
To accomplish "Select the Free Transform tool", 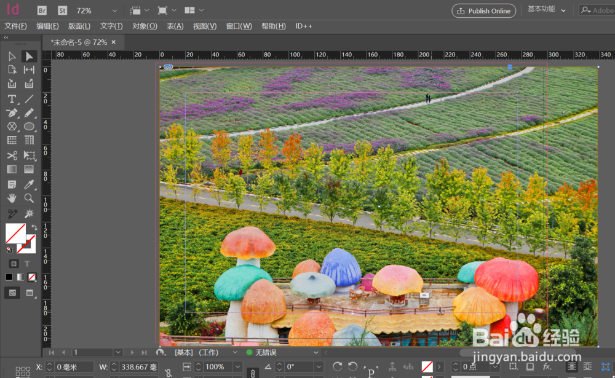I will [x=29, y=156].
